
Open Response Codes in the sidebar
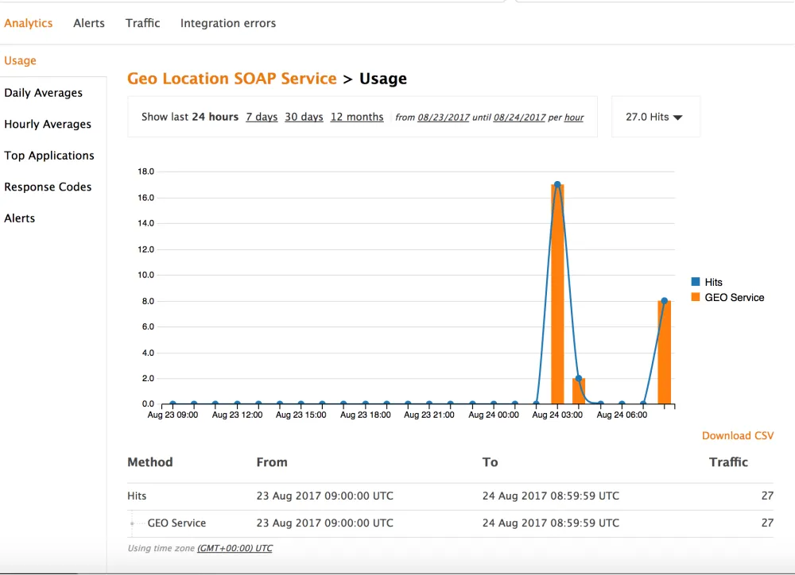coord(48,187)
